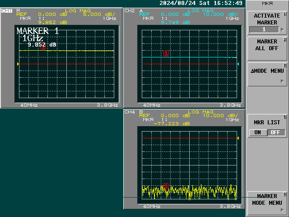Click CH1 start frequency 40MHz

(29, 105)
